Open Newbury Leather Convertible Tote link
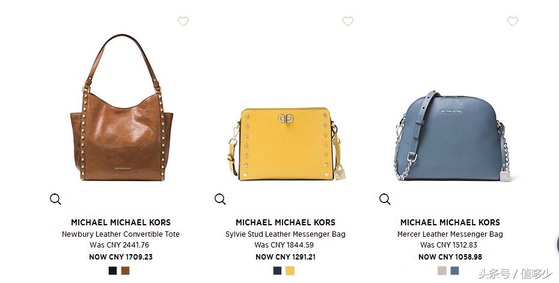The width and height of the screenshot is (559, 283). (x=121, y=234)
